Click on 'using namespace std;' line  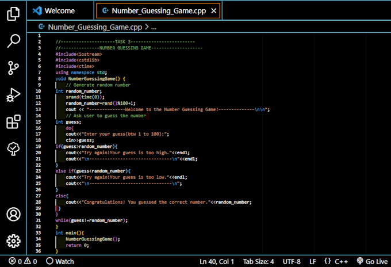(81, 73)
